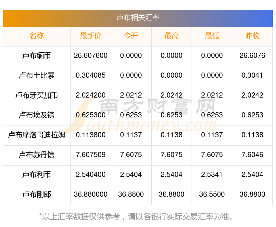Click the 卢布刚郎 row name

[x=37, y=194]
